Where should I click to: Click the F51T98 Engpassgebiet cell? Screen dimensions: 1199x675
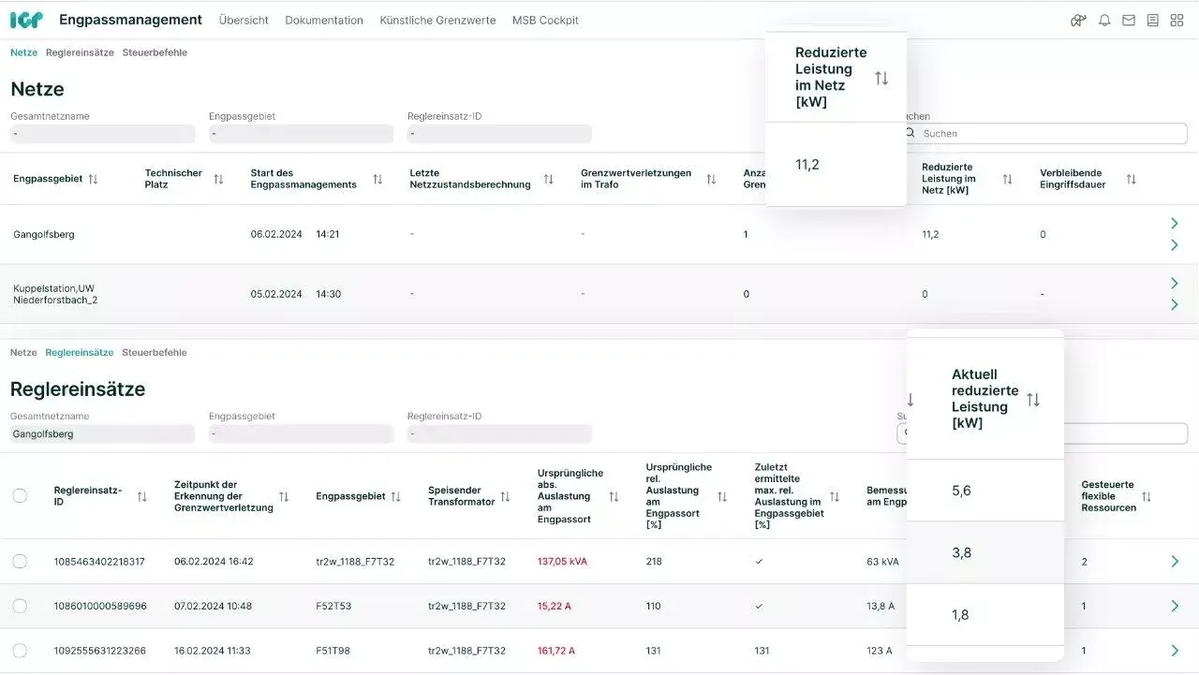coord(333,651)
